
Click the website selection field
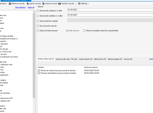[x=110, y=20]
